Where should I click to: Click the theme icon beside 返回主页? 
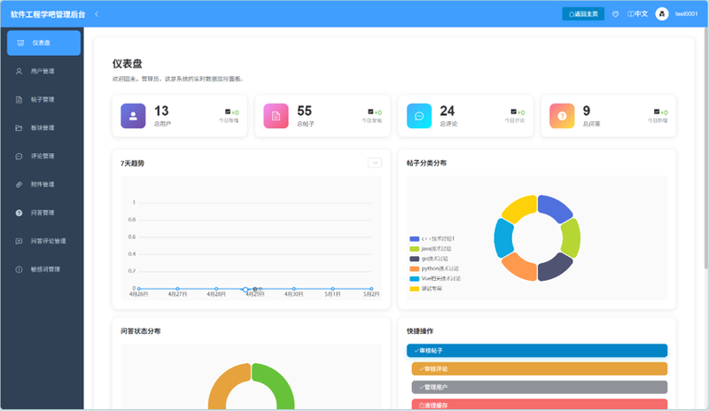[615, 14]
